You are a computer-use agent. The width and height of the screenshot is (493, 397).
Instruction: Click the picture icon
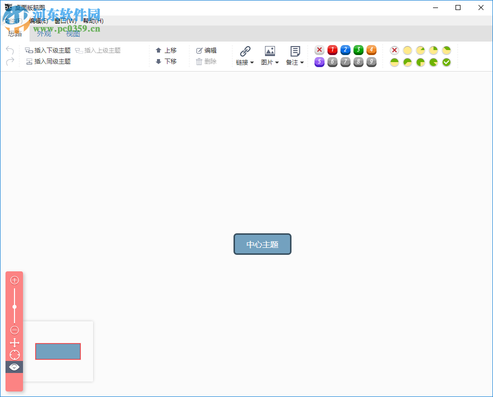click(270, 51)
